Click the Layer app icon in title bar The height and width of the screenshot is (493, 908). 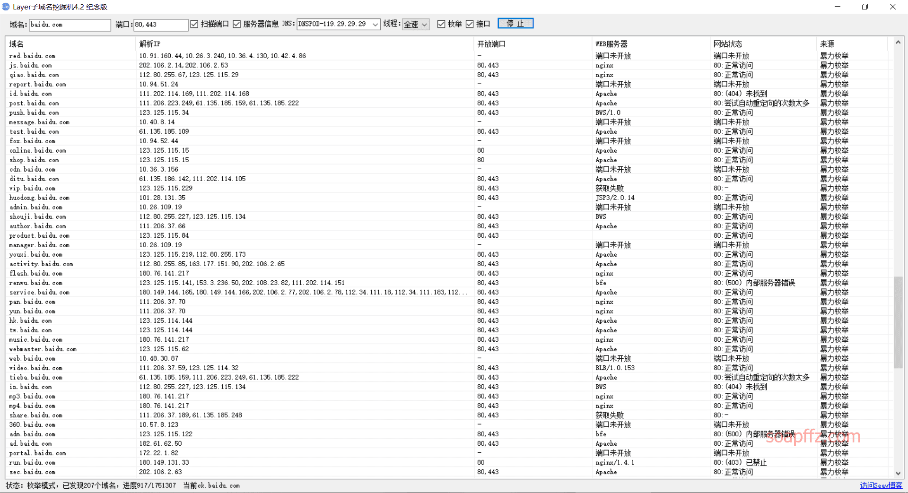point(6,7)
